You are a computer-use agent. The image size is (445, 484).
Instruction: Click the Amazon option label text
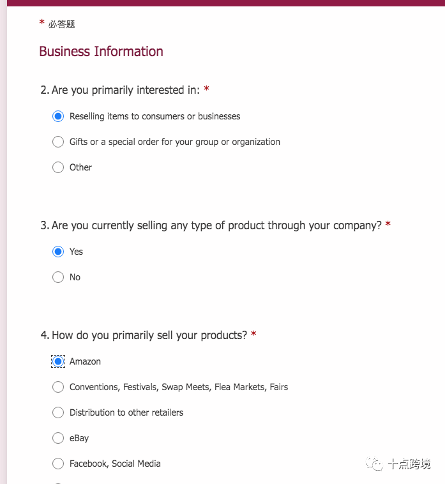pos(85,361)
